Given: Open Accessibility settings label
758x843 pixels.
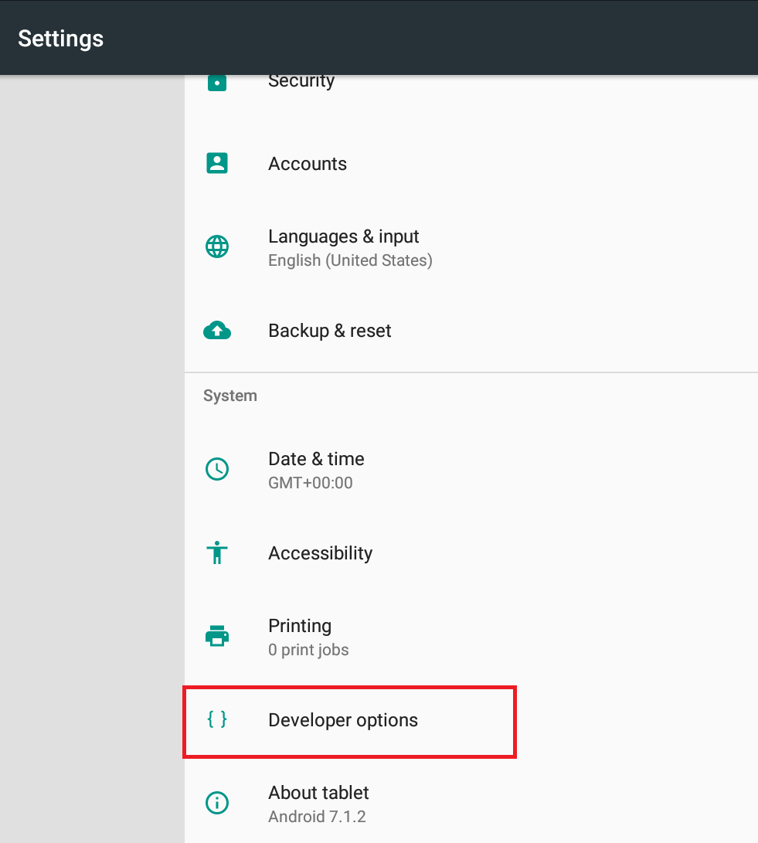Looking at the screenshot, I should pyautogui.click(x=321, y=553).
